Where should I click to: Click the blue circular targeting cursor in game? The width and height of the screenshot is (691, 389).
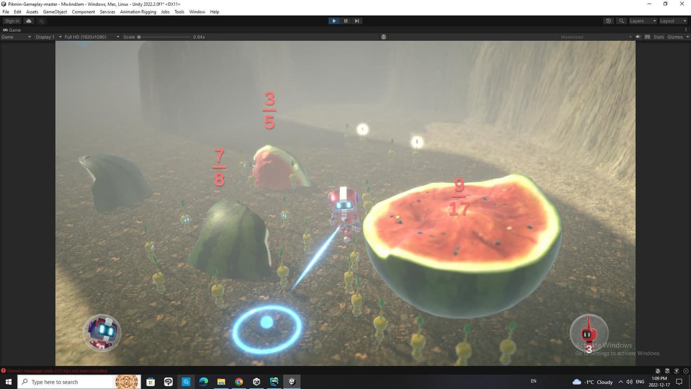pyautogui.click(x=267, y=329)
